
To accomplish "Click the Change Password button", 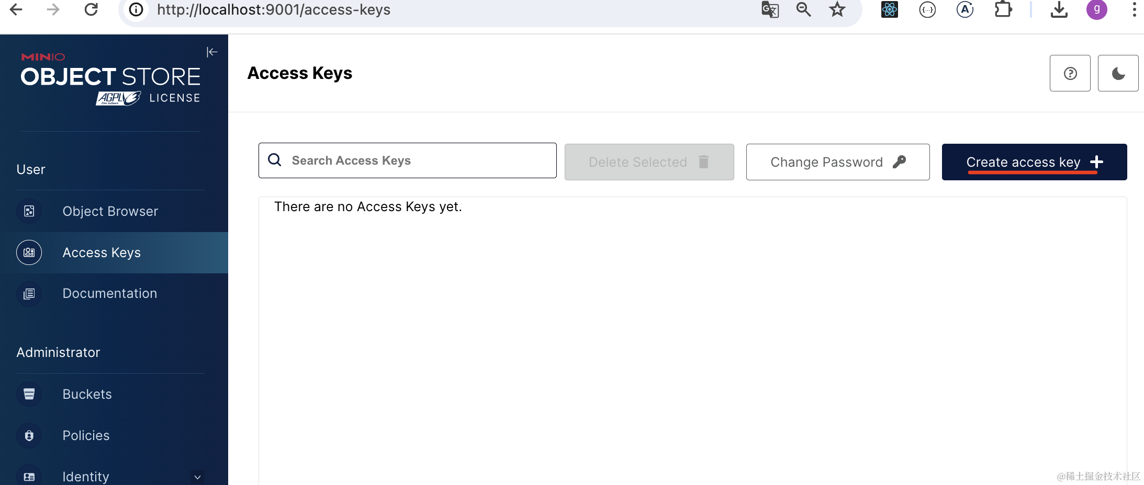I will [x=838, y=162].
